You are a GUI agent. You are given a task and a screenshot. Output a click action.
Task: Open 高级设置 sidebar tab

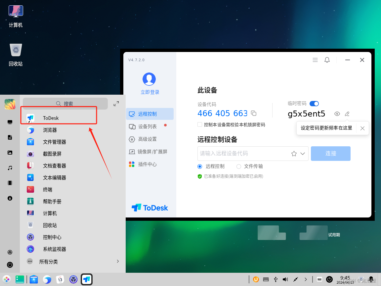coord(150,139)
